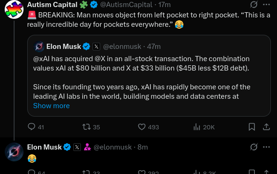Open @elonmusk handle in quoted tweet
This screenshot has width=277, height=174.
tap(122, 47)
